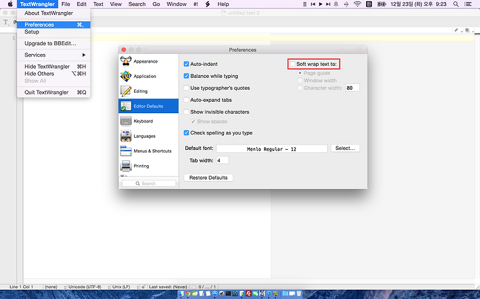Open the Appearance preferences pane
The width and height of the screenshot is (480, 299).
click(x=148, y=61)
